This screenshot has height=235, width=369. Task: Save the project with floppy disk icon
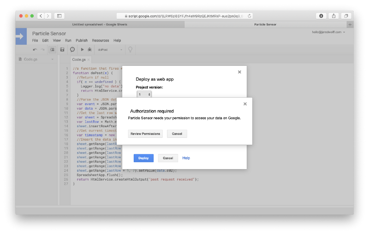(x=62, y=50)
